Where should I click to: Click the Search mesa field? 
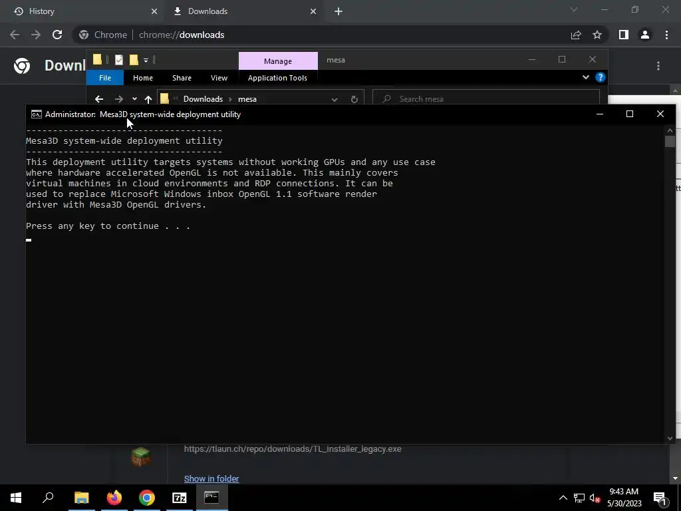coord(486,99)
